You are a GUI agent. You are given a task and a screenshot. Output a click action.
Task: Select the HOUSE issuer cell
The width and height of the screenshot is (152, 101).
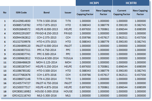point(68,91)
